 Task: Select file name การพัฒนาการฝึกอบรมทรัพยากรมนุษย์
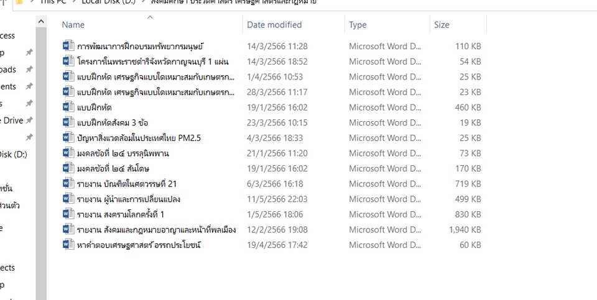(140, 47)
